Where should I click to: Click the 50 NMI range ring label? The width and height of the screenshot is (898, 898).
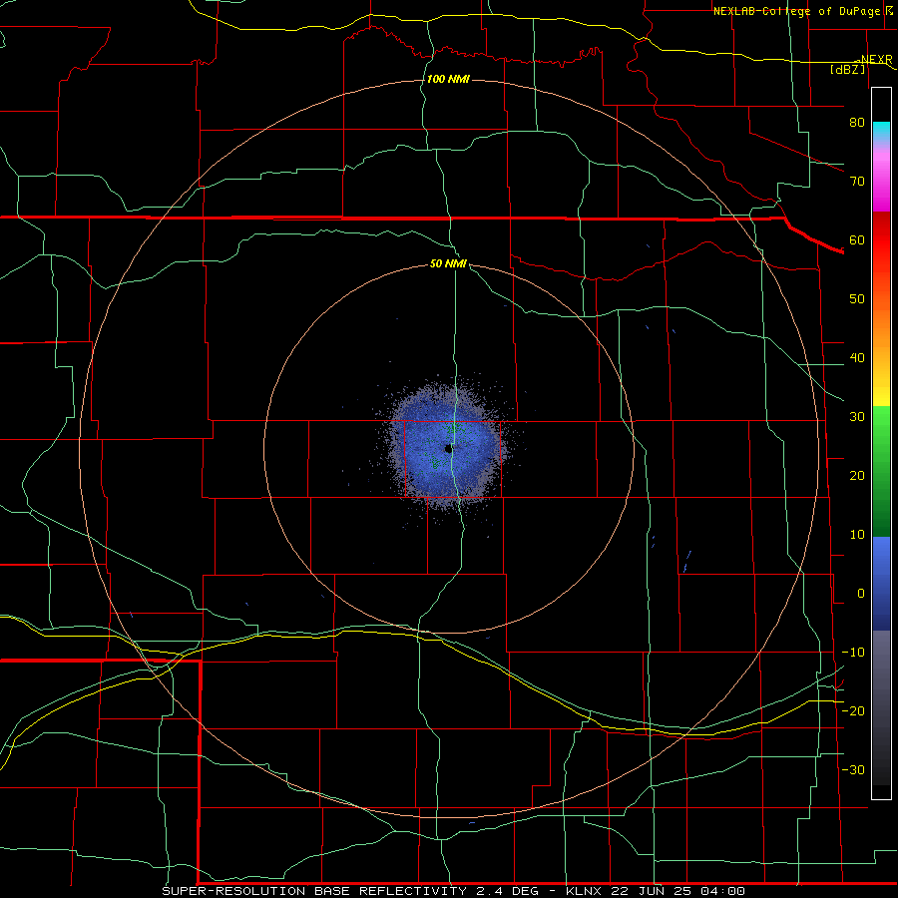pos(448,263)
